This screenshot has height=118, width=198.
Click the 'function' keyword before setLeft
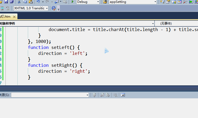pos(38,47)
